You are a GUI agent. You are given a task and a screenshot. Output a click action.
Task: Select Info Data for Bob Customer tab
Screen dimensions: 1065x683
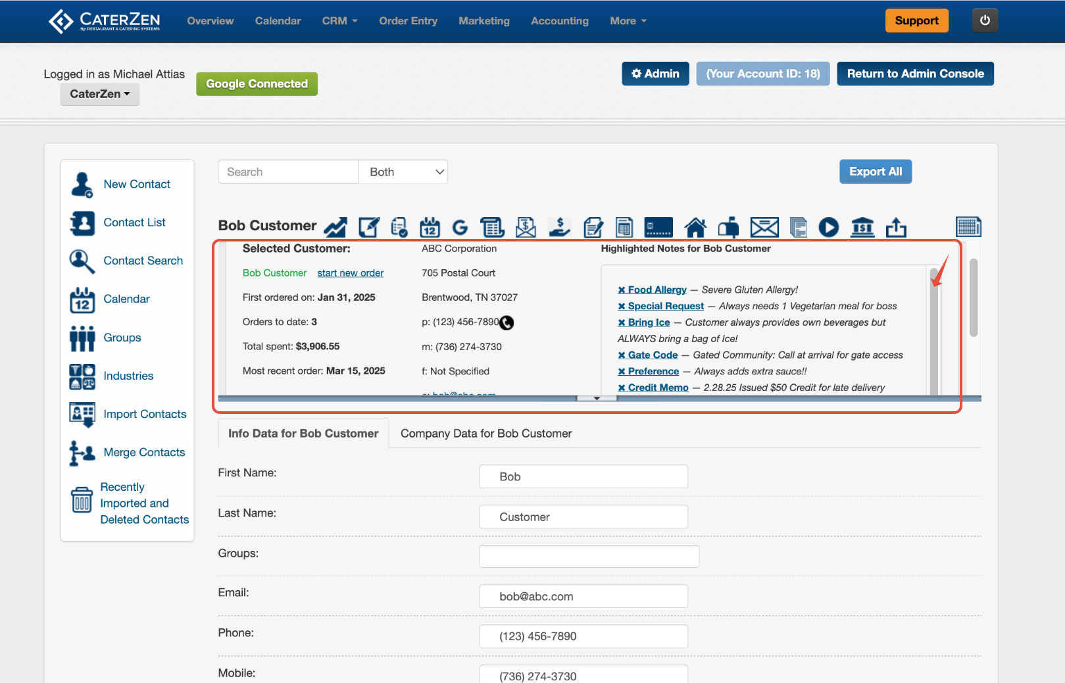(303, 434)
